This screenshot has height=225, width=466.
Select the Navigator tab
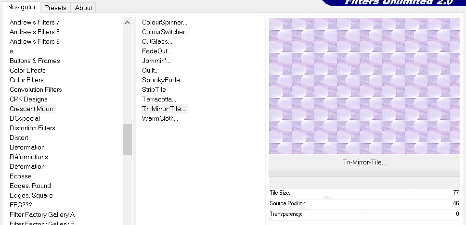pyautogui.click(x=21, y=7)
